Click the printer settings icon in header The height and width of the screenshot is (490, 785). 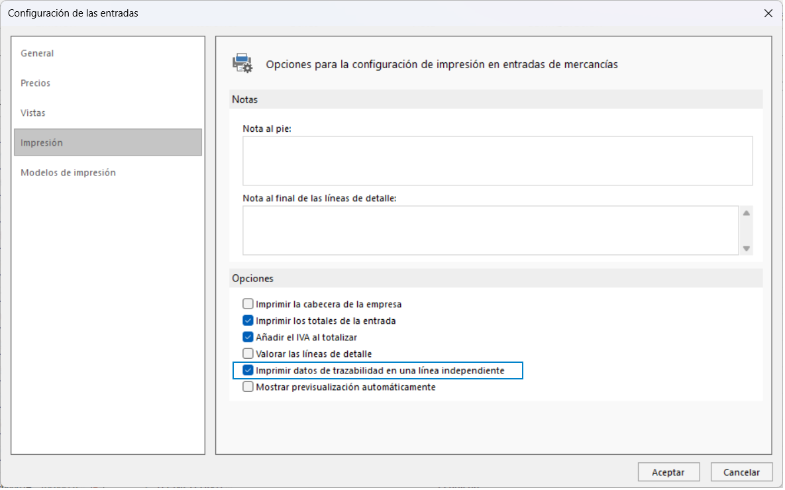click(243, 64)
